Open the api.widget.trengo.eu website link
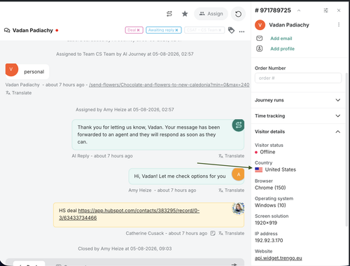The image size is (350, 266). [279, 258]
